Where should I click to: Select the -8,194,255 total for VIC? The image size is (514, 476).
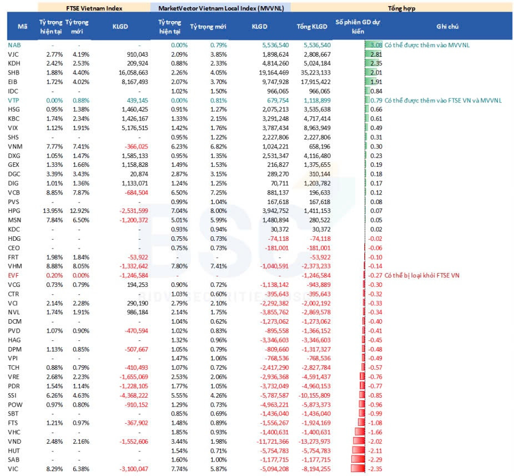click(x=316, y=469)
